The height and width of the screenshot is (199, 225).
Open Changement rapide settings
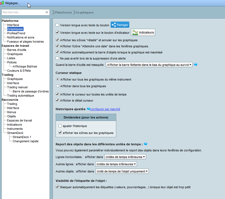25,141
